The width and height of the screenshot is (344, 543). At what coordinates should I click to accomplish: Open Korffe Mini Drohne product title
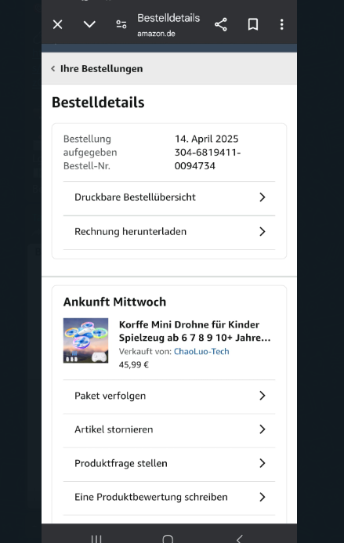[194, 331]
